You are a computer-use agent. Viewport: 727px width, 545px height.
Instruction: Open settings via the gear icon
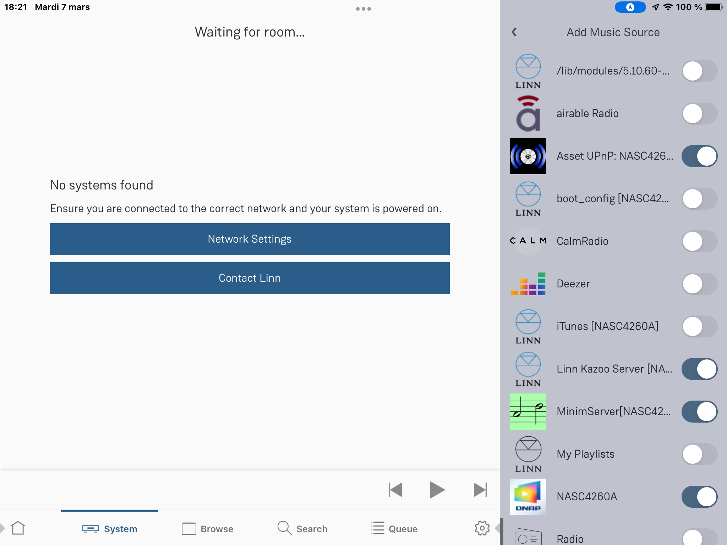[482, 528]
